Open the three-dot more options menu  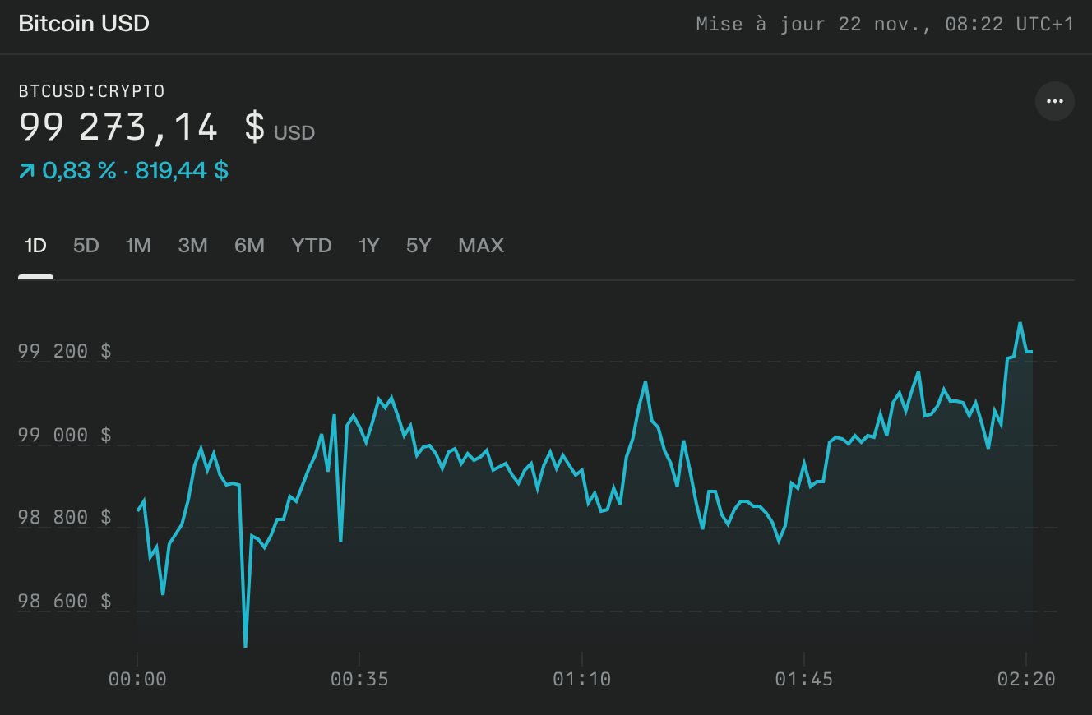pyautogui.click(x=1054, y=102)
